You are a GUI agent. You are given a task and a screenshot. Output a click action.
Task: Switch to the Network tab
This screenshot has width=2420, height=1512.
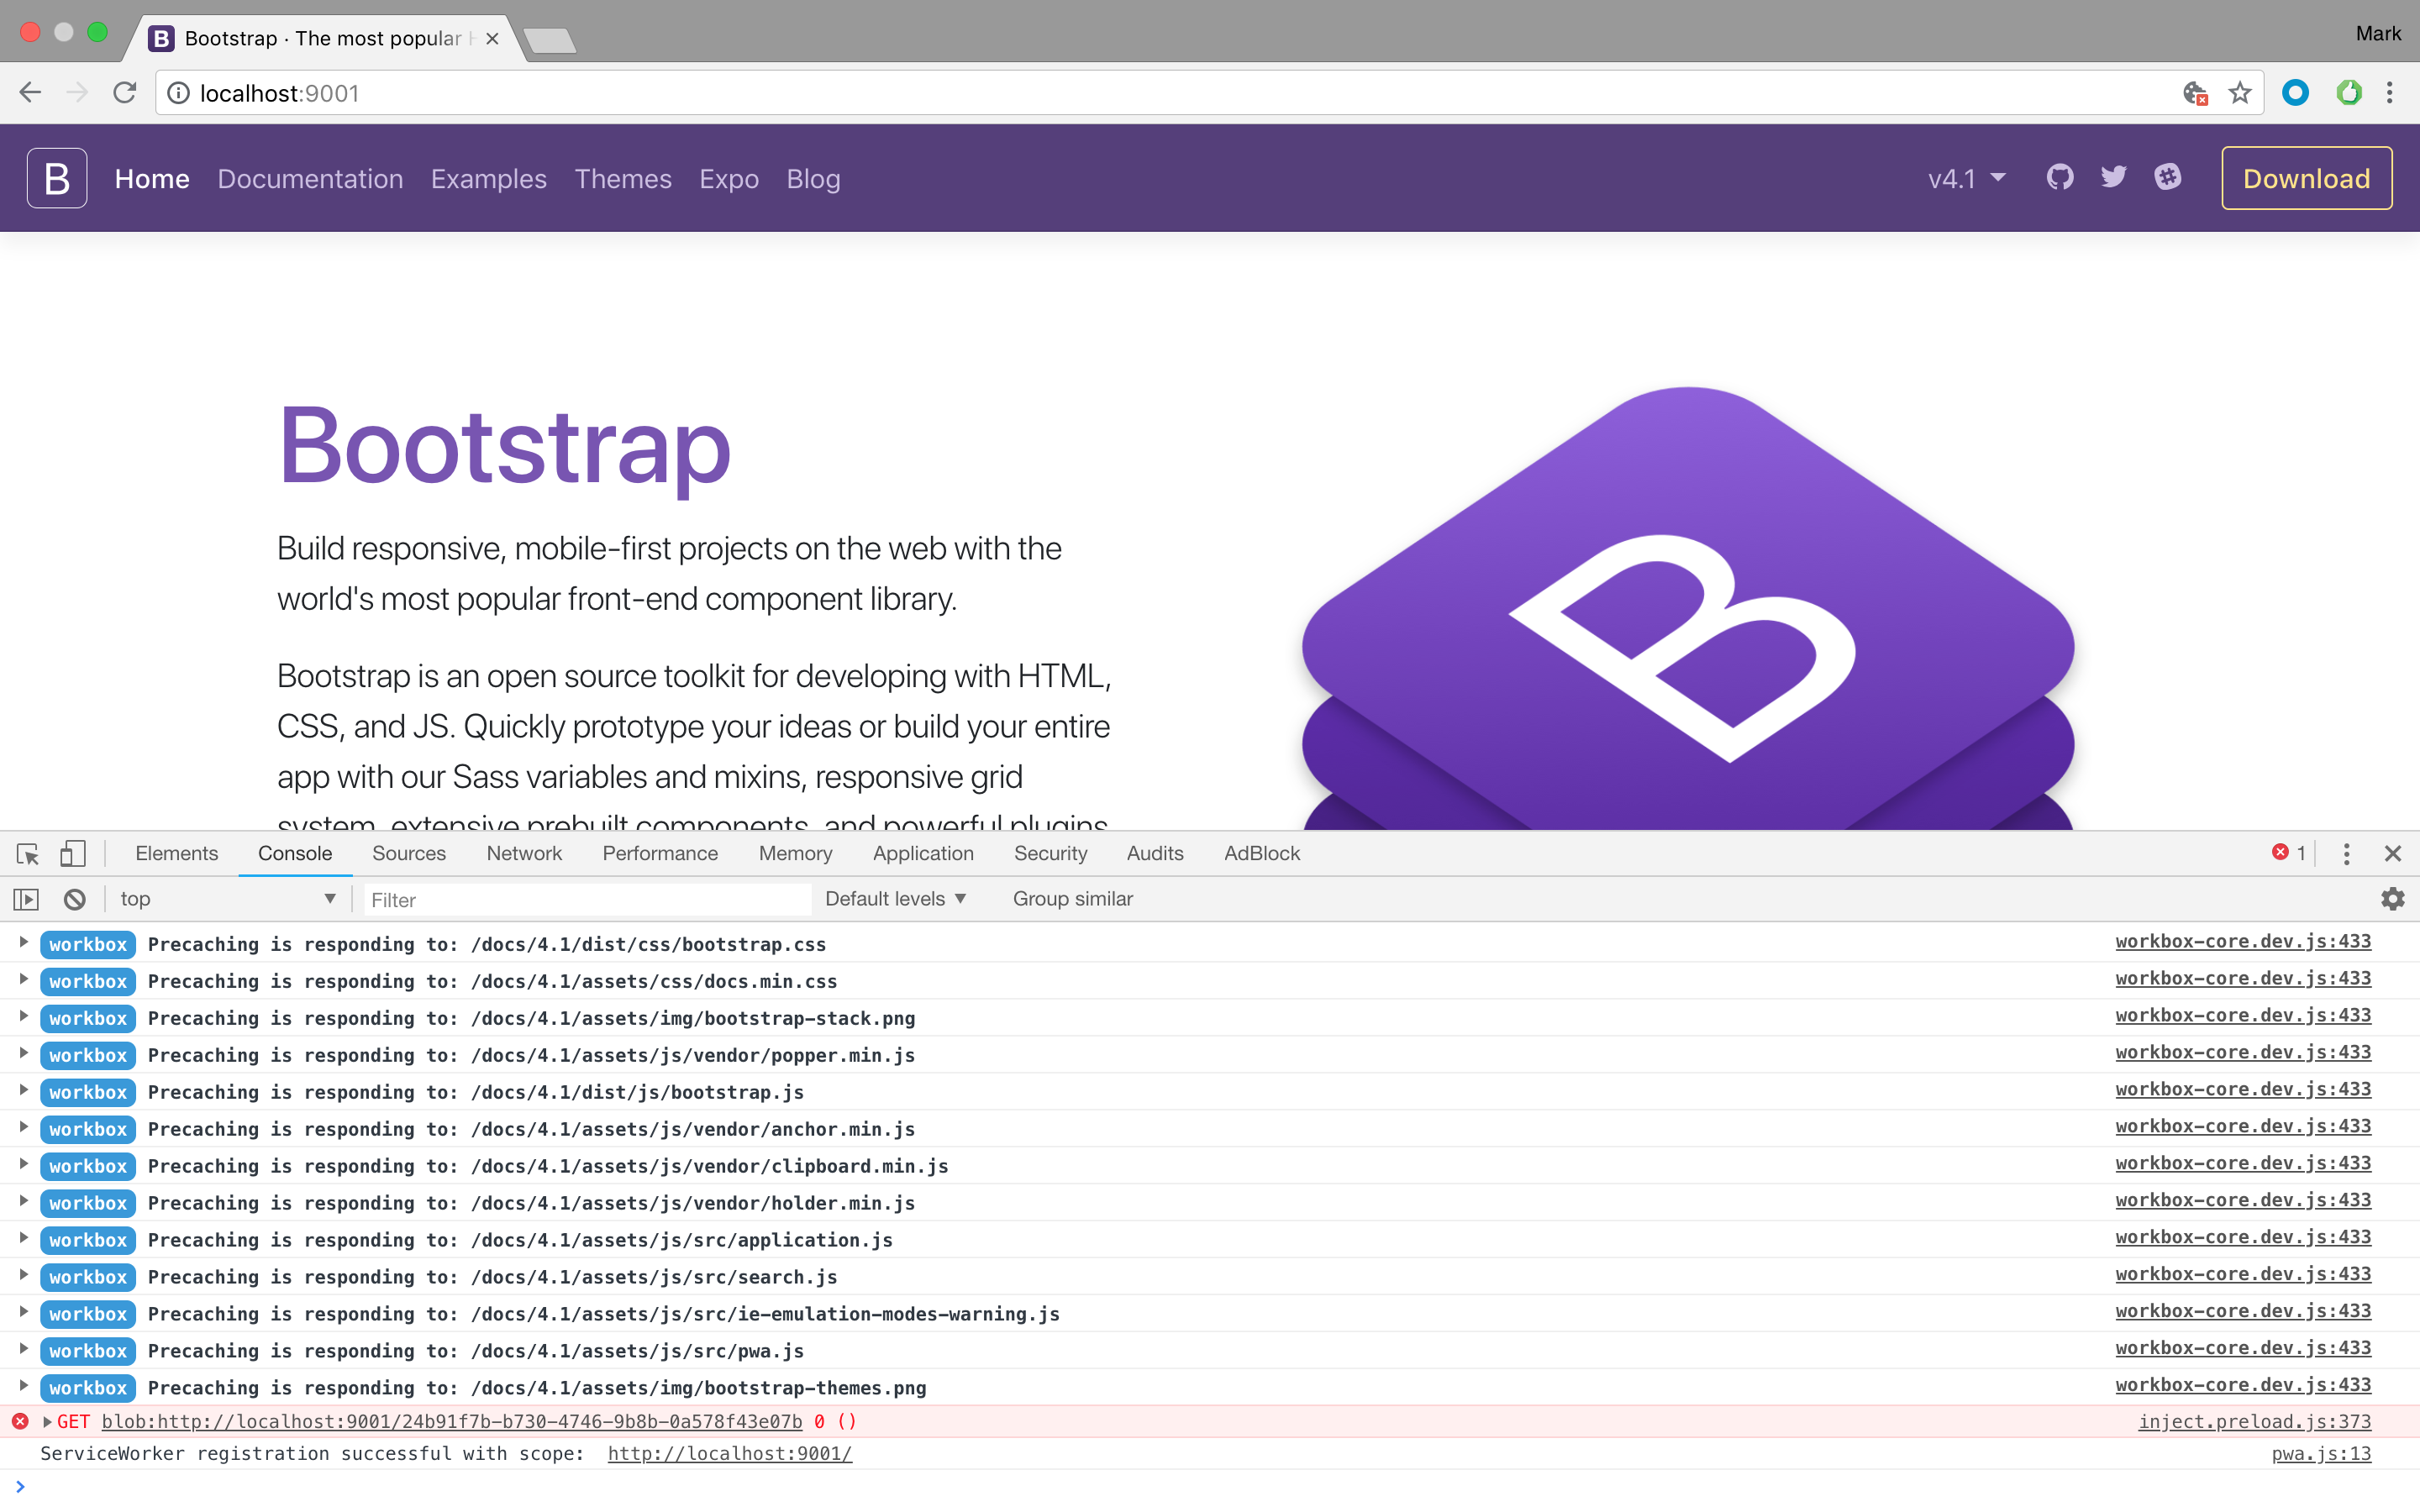pyautogui.click(x=524, y=853)
